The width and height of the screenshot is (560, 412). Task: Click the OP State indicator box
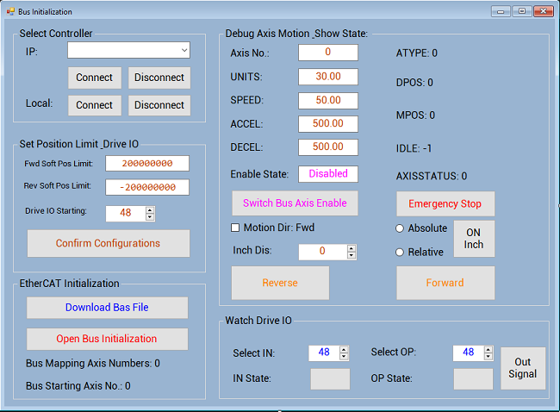[474, 379]
